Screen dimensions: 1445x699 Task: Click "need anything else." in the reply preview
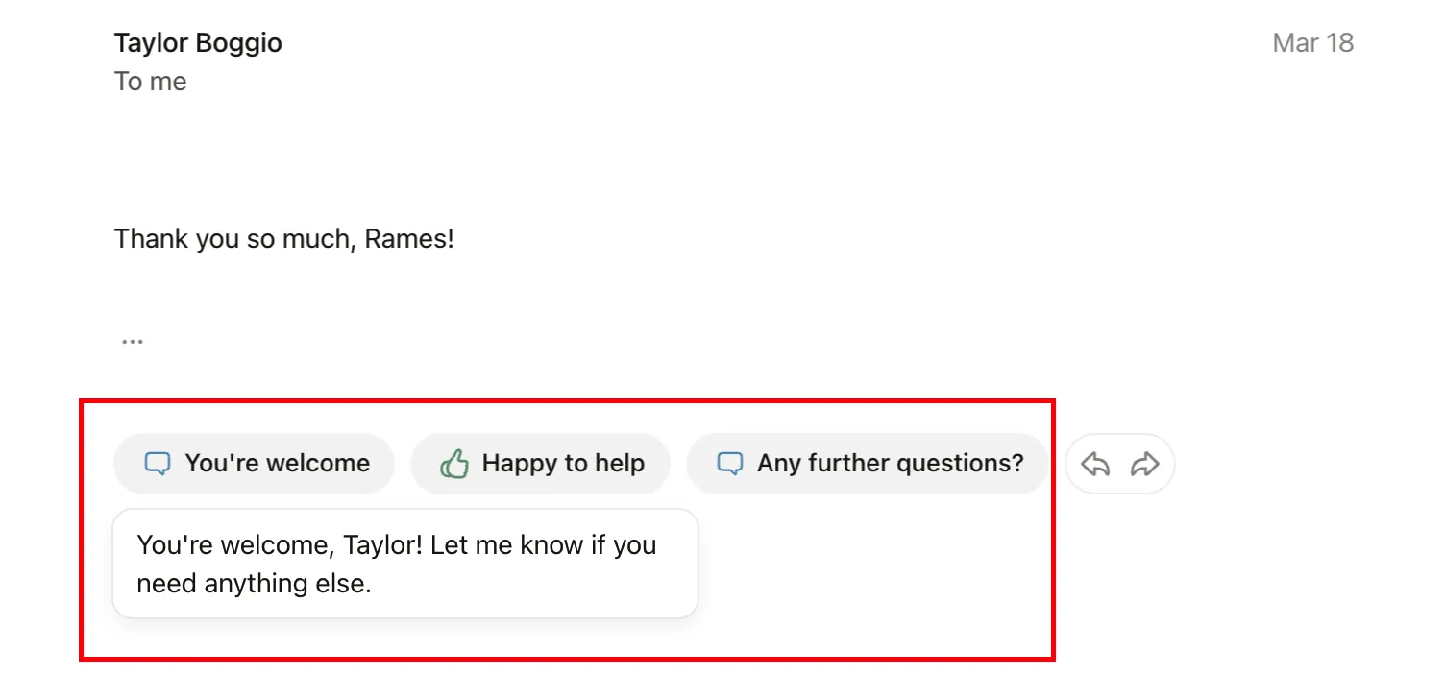click(x=254, y=584)
